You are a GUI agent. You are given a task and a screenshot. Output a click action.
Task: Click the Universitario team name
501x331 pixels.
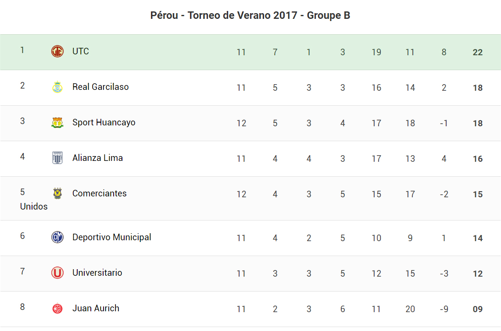[x=97, y=273]
